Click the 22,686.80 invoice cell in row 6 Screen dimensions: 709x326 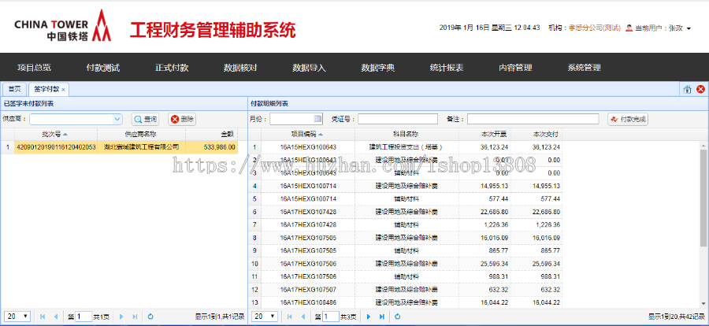point(484,212)
